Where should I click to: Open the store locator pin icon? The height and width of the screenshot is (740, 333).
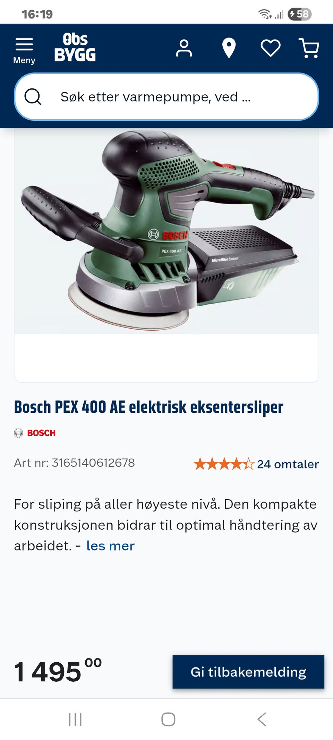(x=229, y=48)
